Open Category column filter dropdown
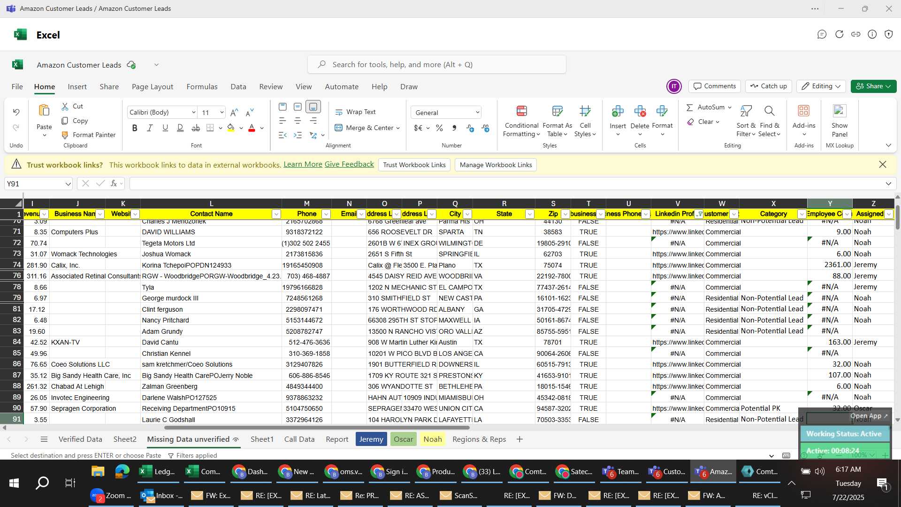The width and height of the screenshot is (901, 507). (x=802, y=215)
